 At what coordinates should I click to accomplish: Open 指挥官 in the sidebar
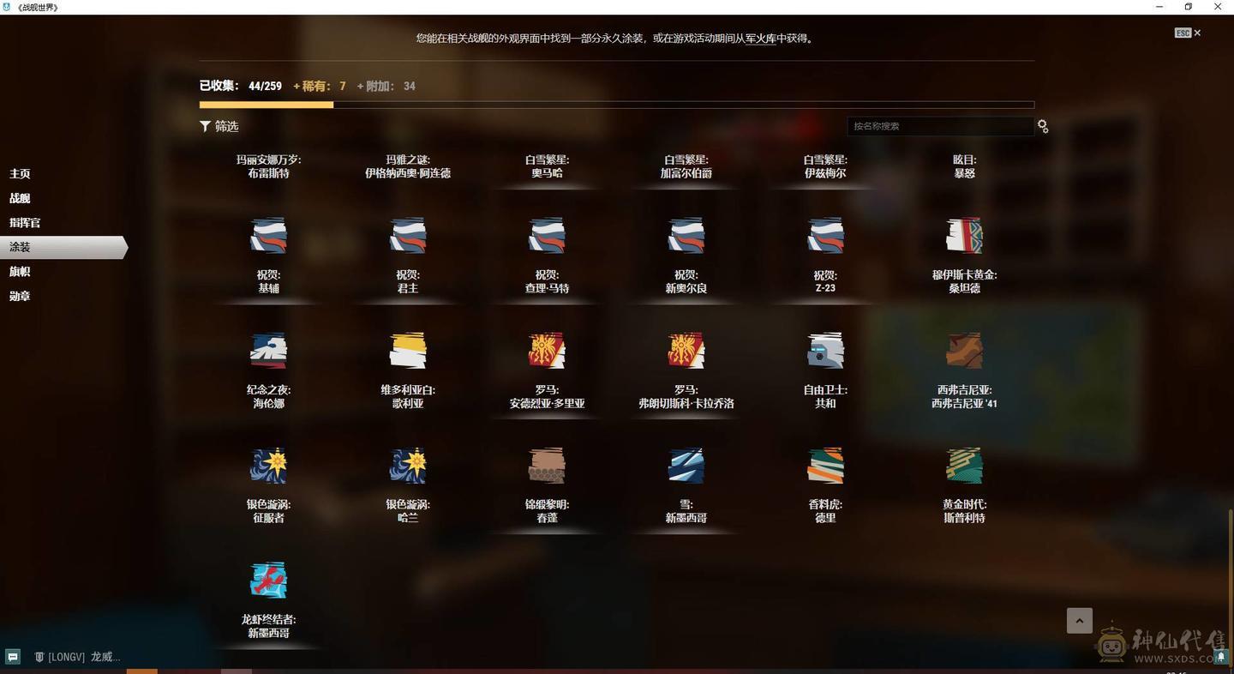(x=25, y=222)
